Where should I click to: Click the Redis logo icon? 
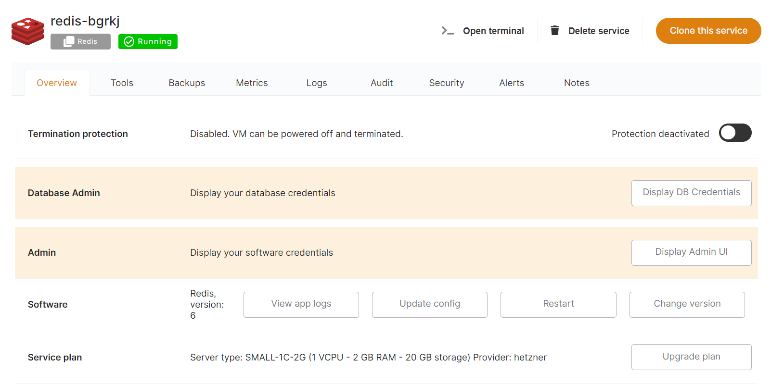click(27, 31)
